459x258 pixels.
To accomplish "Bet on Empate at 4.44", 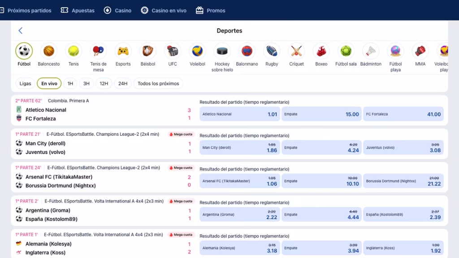I will coord(321,215).
